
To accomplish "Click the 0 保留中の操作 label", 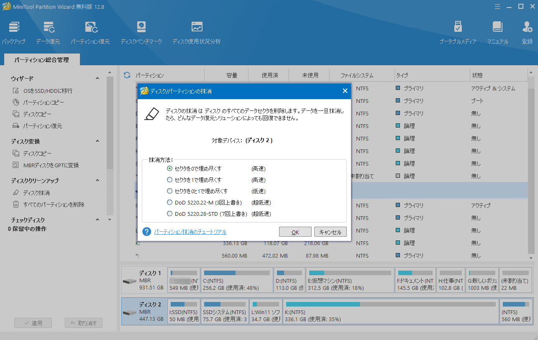I will pyautogui.click(x=28, y=229).
